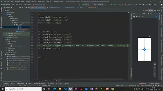163x91 pixels.
Task: Click the Rollback undo icon
Action: tap(140, 5)
